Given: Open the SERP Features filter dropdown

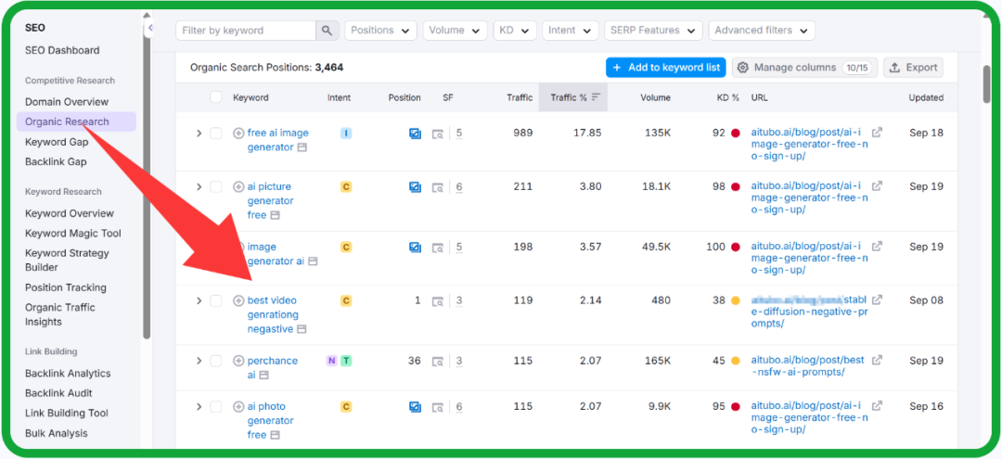Looking at the screenshot, I should [653, 31].
